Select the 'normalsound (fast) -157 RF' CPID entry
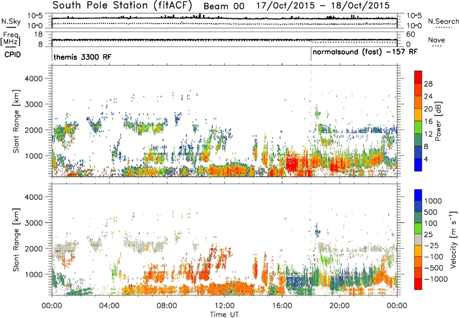The image size is (459, 318). (x=365, y=52)
